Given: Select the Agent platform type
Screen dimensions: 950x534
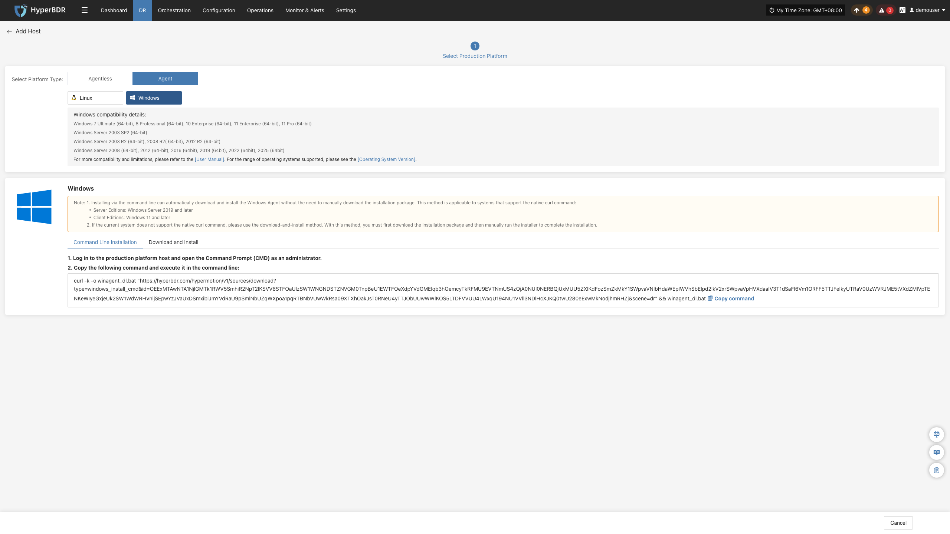Looking at the screenshot, I should 165,79.
